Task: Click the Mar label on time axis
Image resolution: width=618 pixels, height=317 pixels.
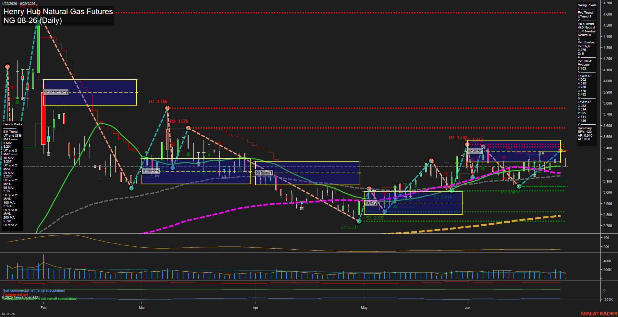Action: tap(142, 308)
